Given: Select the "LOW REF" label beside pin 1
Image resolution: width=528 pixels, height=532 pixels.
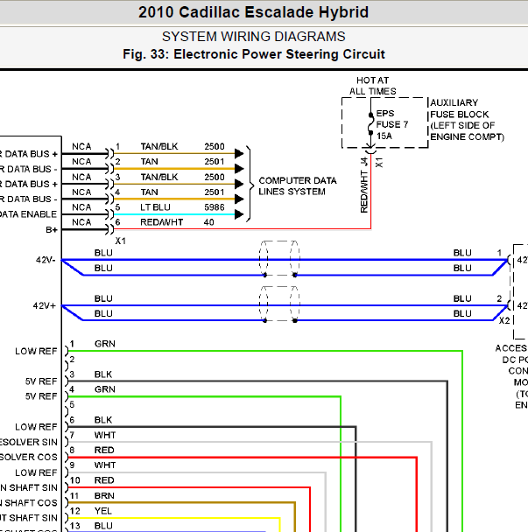Looking at the screenshot, I should click(36, 351).
